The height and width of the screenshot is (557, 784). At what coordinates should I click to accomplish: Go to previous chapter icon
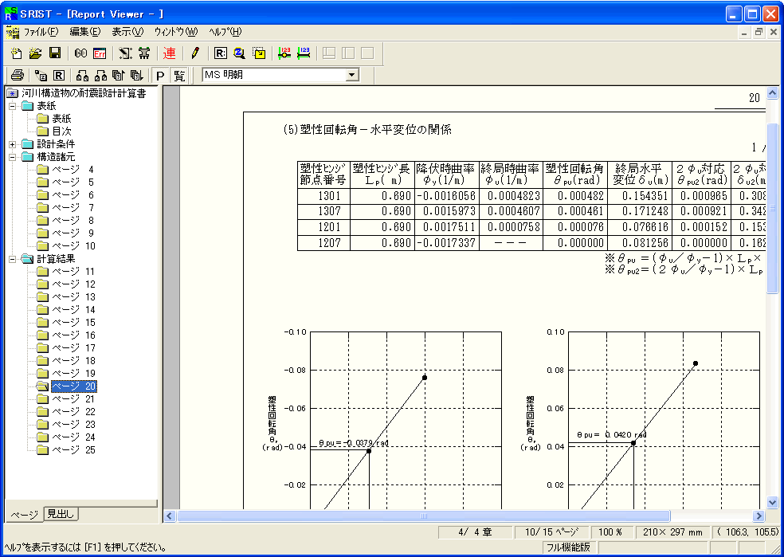(83, 76)
